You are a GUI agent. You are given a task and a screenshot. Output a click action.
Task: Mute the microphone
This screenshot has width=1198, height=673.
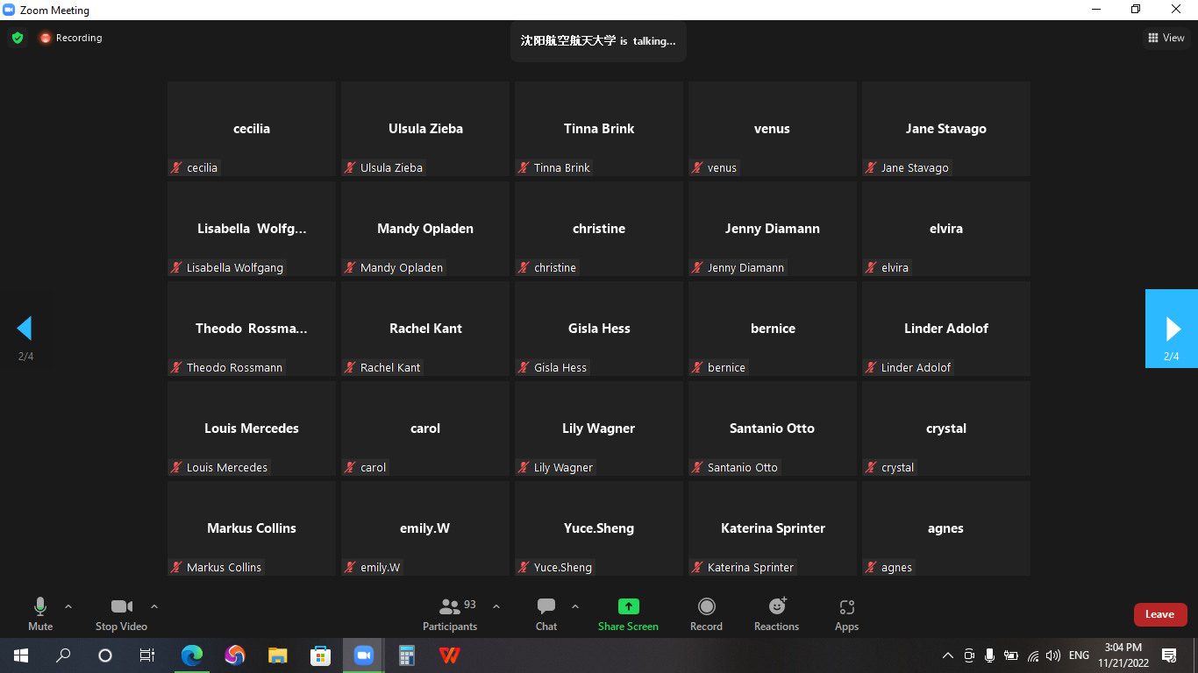[40, 613]
